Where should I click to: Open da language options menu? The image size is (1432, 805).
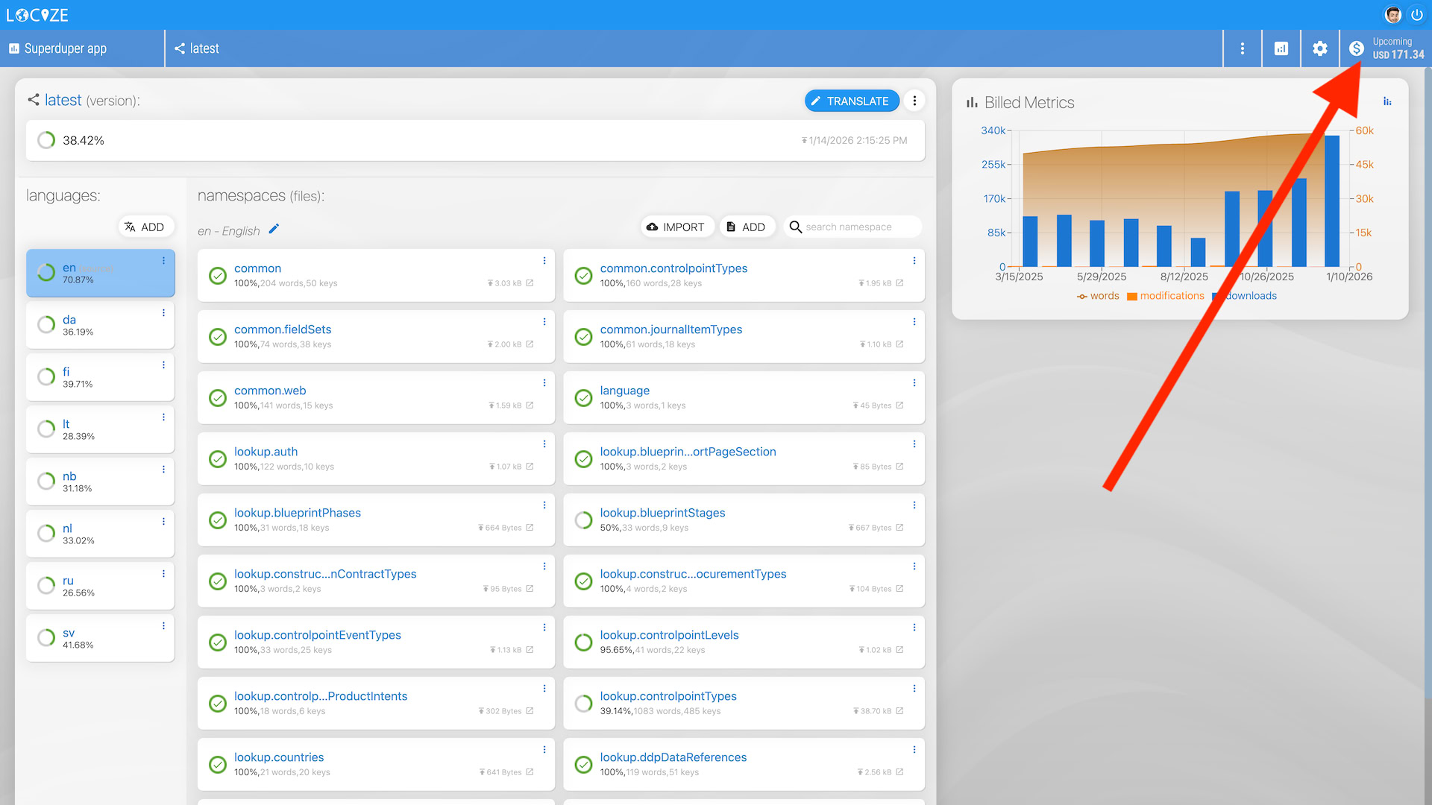pyautogui.click(x=163, y=313)
